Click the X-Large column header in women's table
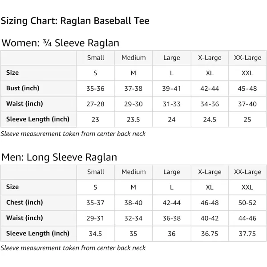The width and height of the screenshot is (267, 267). pyautogui.click(x=210, y=58)
